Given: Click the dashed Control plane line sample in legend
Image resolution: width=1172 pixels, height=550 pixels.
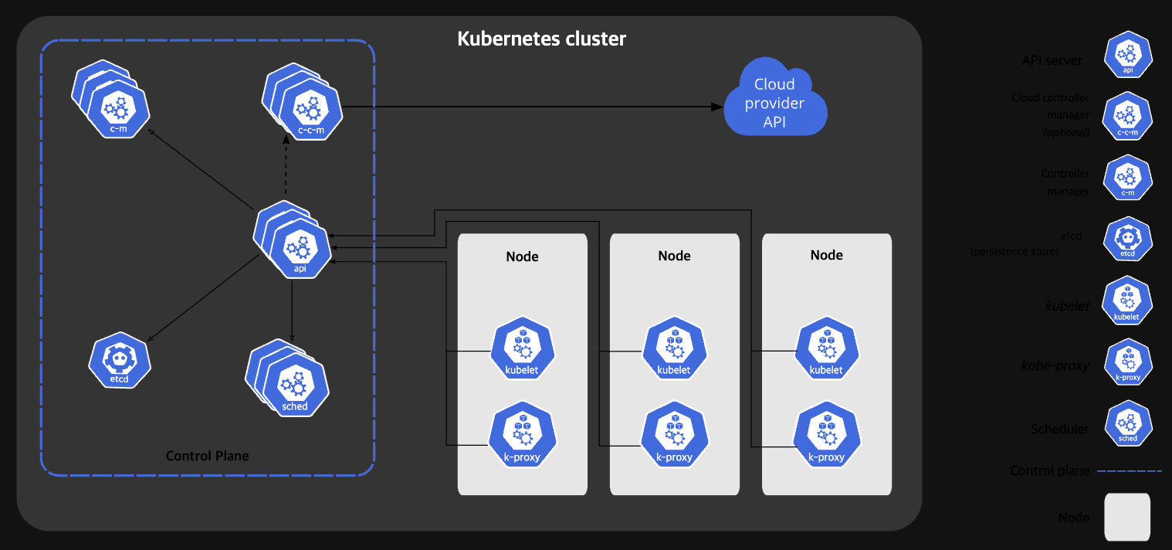Looking at the screenshot, I should 1130,470.
